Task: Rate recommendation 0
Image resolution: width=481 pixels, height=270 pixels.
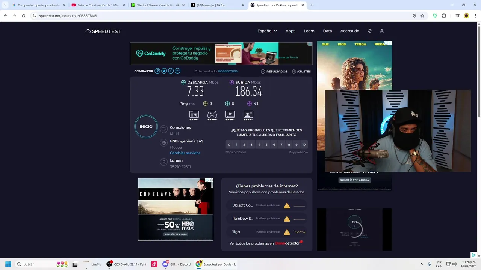Action: click(x=229, y=145)
